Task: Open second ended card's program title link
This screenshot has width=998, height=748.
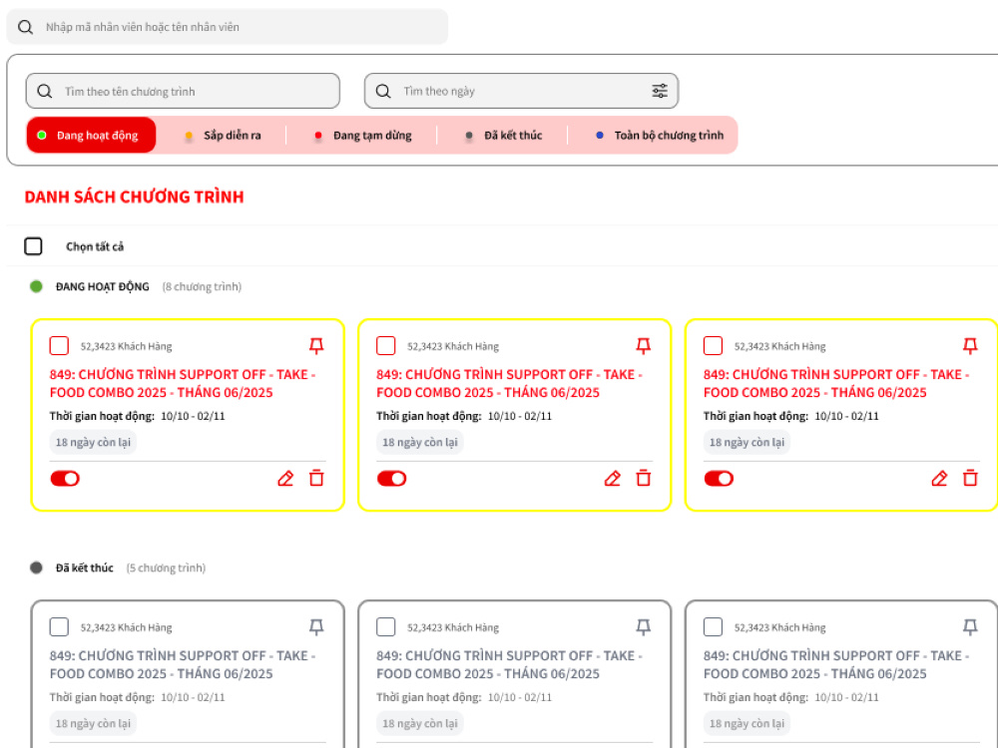Action: point(509,664)
